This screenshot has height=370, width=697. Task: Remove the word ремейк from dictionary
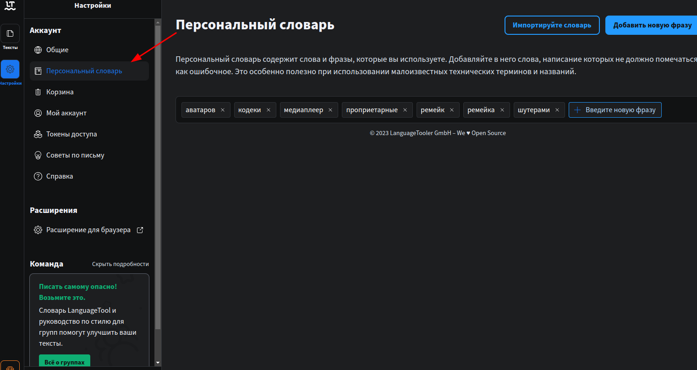(452, 110)
